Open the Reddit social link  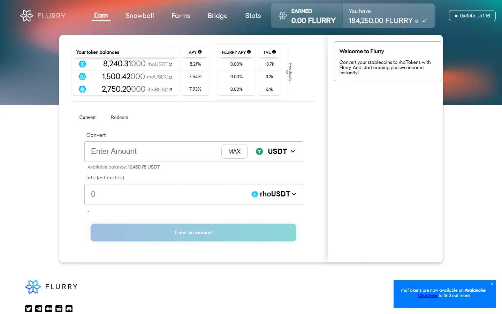(x=59, y=309)
